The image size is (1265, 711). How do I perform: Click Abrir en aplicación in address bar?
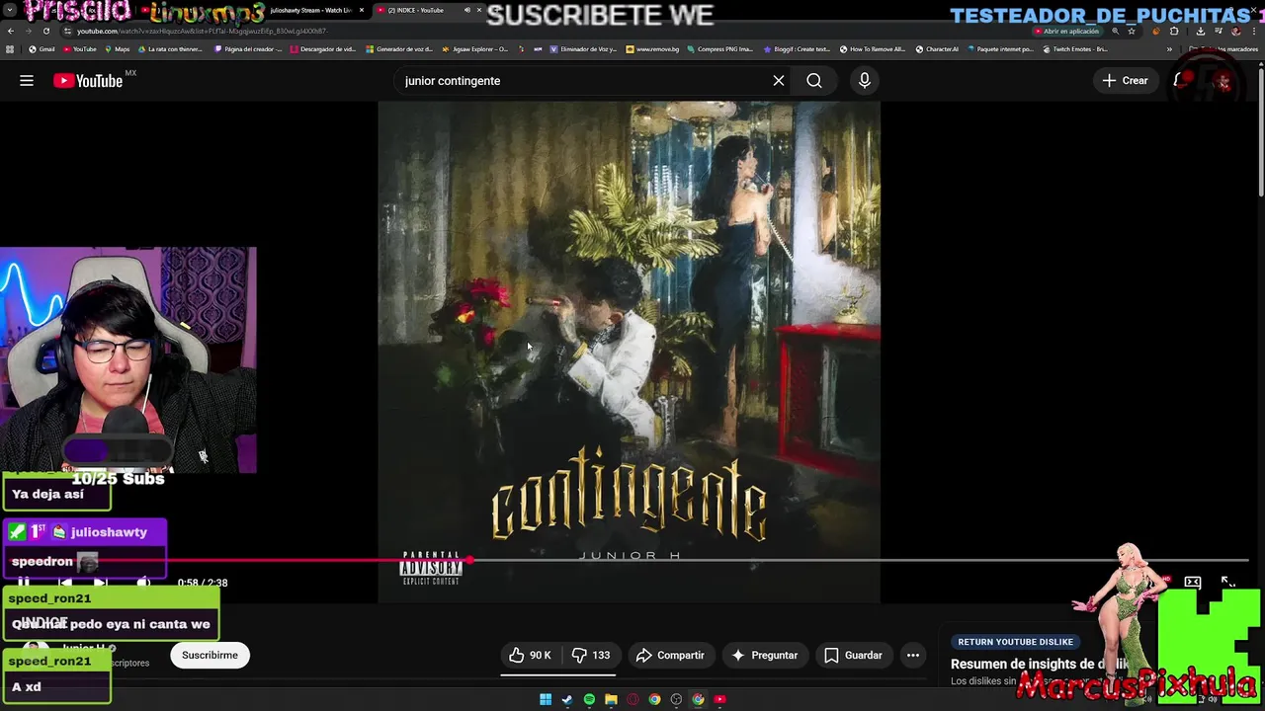click(1065, 31)
